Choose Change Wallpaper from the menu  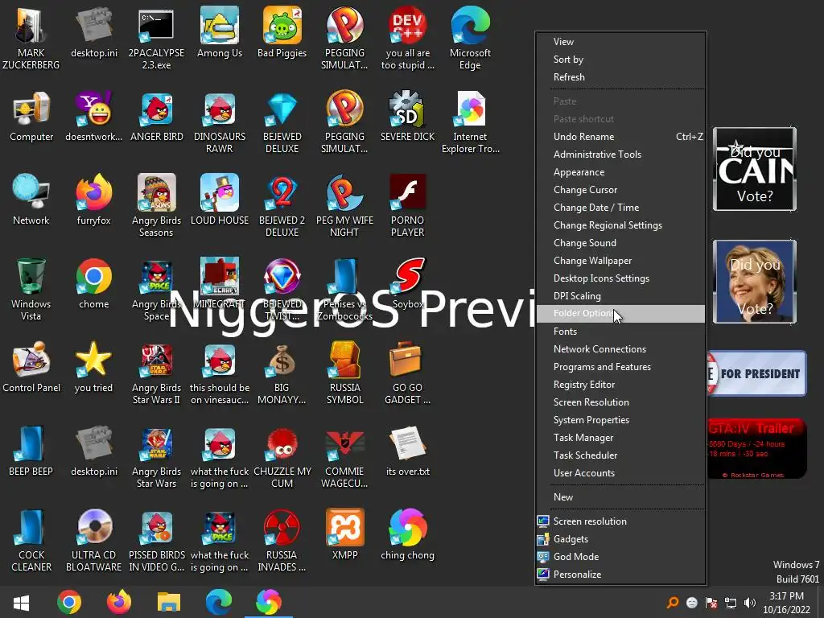pos(620,261)
